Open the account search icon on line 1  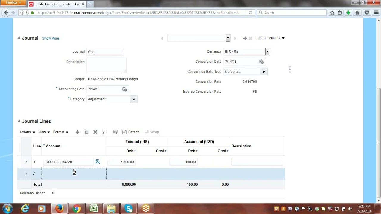pos(97,162)
